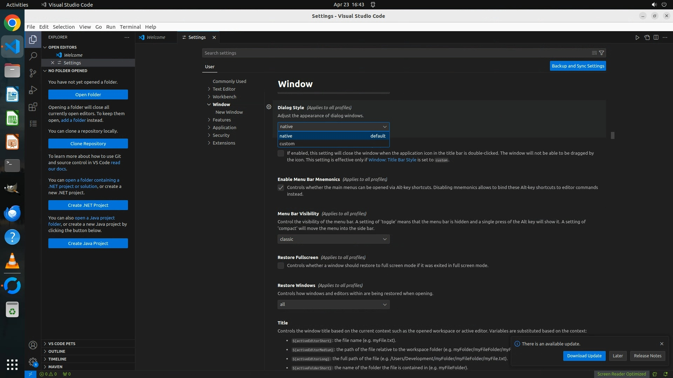
Task: Click the Backup and Sync Settings button
Action: (578, 66)
